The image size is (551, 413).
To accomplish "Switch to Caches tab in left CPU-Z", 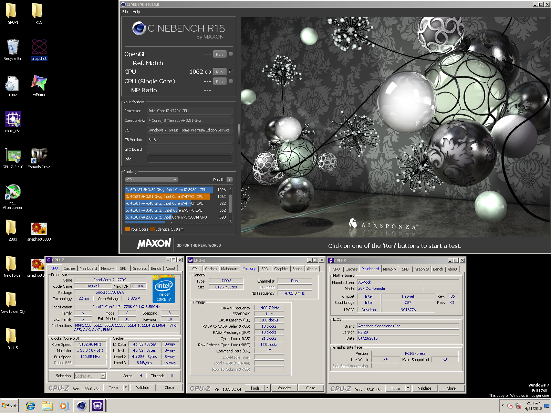I will (x=69, y=268).
